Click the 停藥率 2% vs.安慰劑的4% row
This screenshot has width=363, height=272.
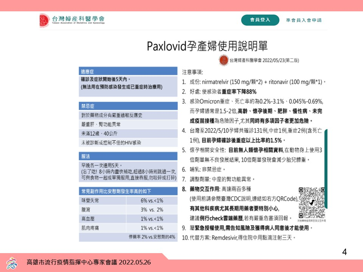pos(128,237)
